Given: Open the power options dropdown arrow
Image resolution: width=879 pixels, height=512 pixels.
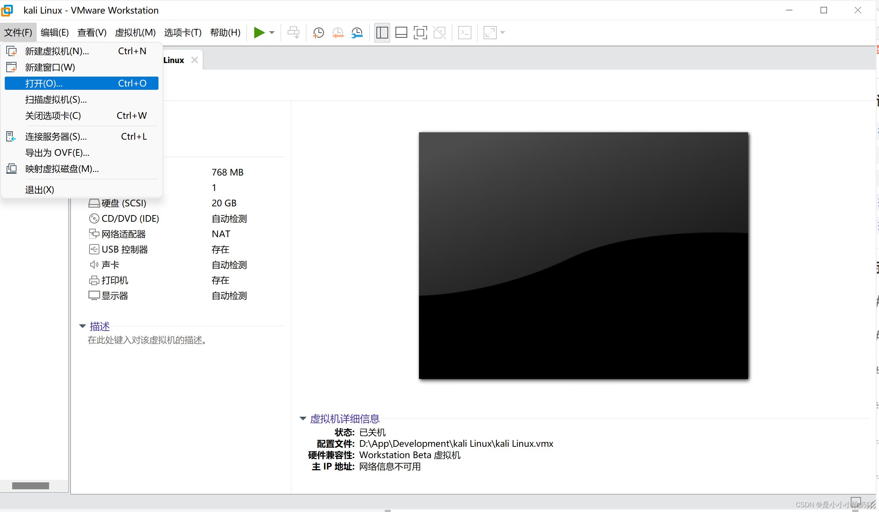Looking at the screenshot, I should coord(272,33).
